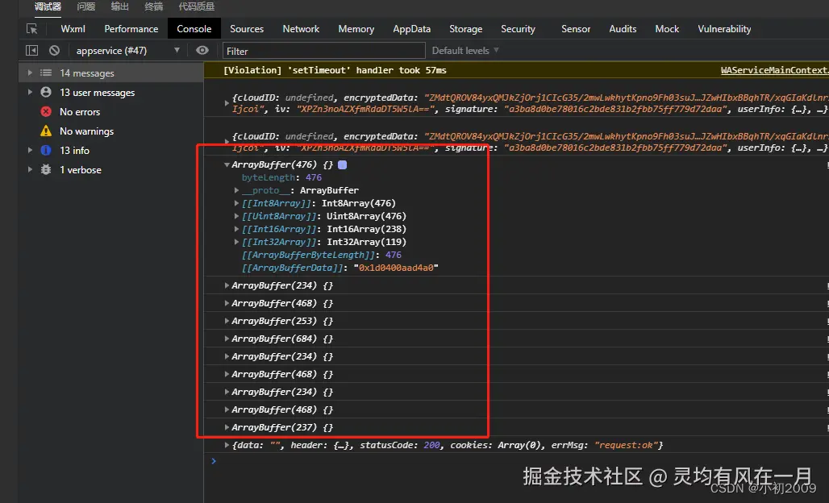Click the blue info icon
This screenshot has width=829, height=503.
46,150
